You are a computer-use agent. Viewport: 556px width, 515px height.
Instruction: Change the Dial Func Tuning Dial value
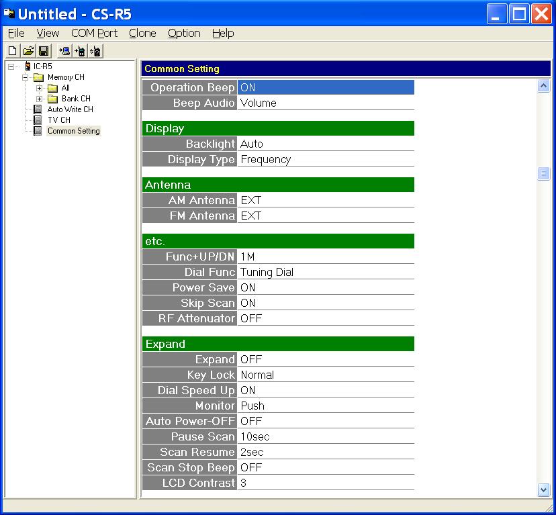[x=326, y=272]
